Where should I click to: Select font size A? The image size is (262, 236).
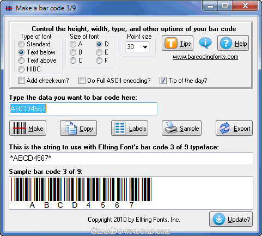(73, 44)
